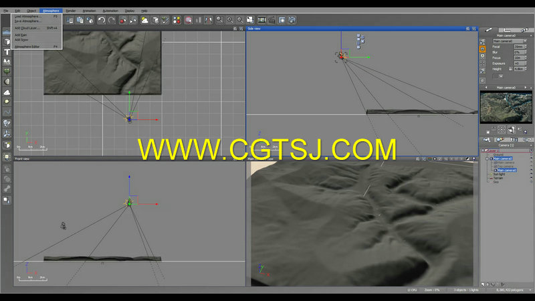Add a rock object
The image size is (535, 301).
[x=7, y=82]
